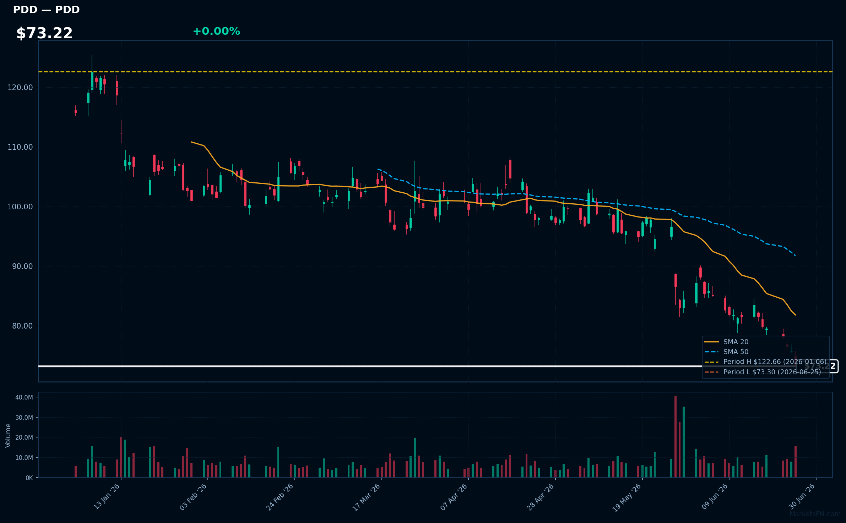The width and height of the screenshot is (846, 523).
Task: Click the 120.00 price axis label
Action: click(x=20, y=88)
